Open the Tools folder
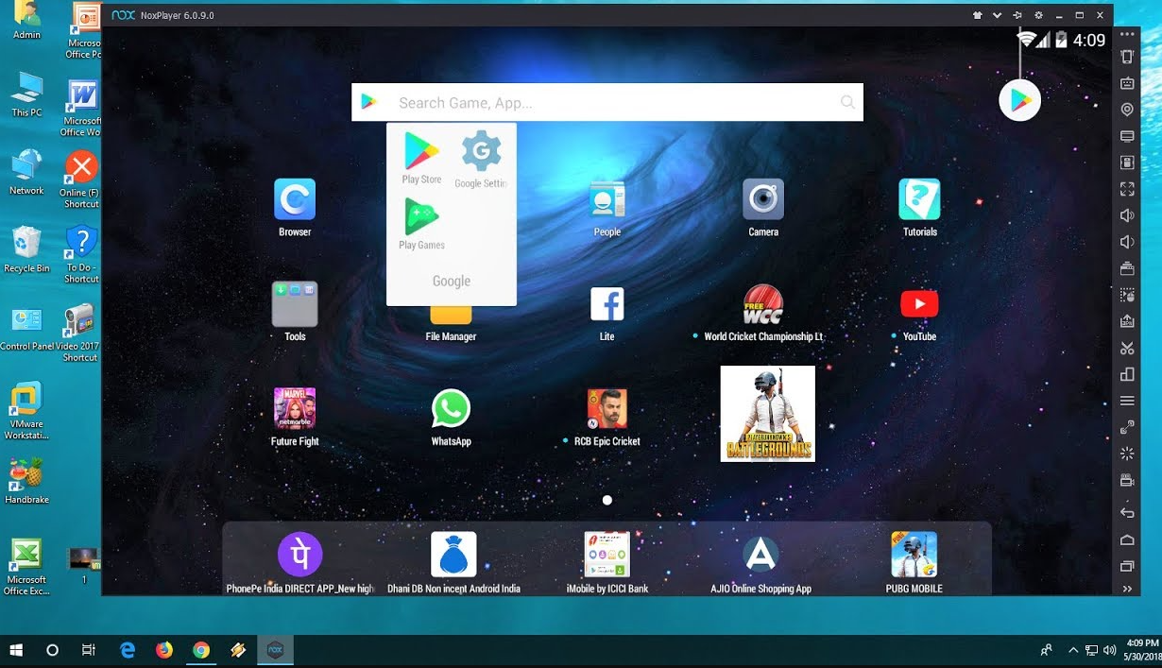1162x668 pixels. [x=295, y=312]
